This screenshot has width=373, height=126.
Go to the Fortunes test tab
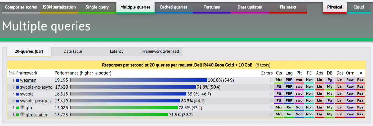pyautogui.click(x=211, y=7)
